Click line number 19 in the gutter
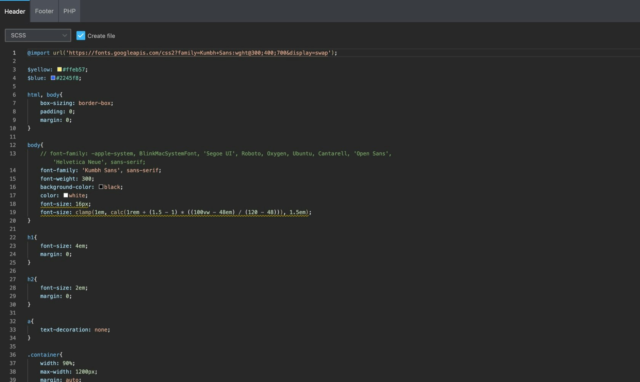This screenshot has width=640, height=382. tap(13, 212)
